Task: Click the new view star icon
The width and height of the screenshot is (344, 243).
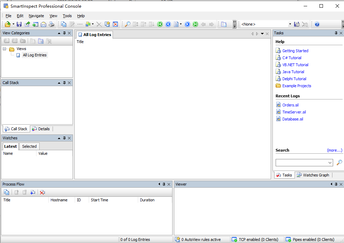Action: coord(107,24)
